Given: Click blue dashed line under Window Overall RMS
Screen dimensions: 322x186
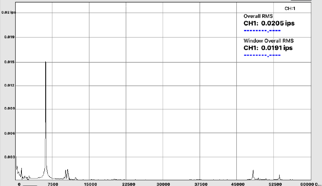Looking at the screenshot, I should pos(262,55).
